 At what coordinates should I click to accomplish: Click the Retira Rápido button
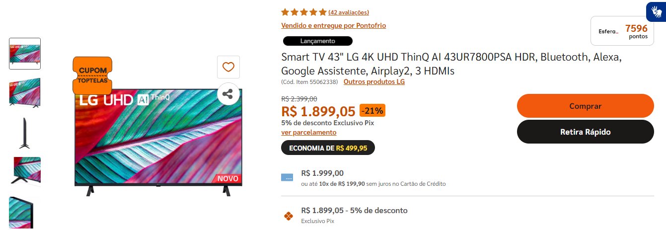pyautogui.click(x=586, y=132)
